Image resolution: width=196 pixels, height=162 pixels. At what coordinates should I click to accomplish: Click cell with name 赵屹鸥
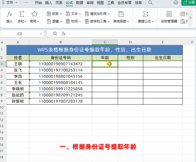point(18,95)
